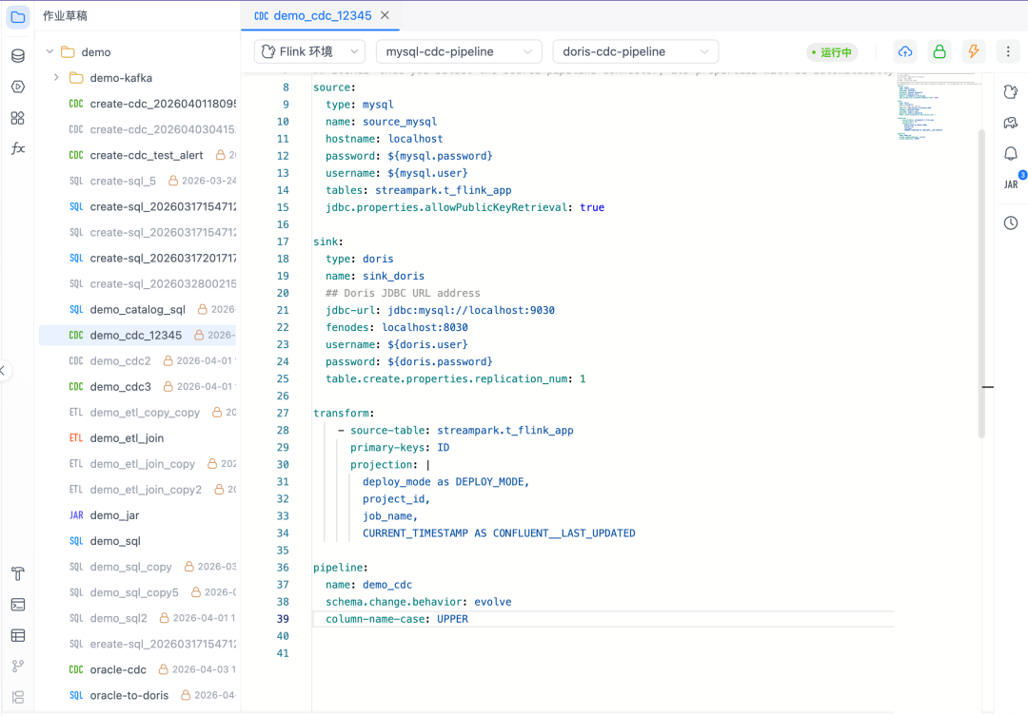Click 'sink_doris' value on line 19
Screen dimensions: 1028x716
pyautogui.click(x=393, y=276)
